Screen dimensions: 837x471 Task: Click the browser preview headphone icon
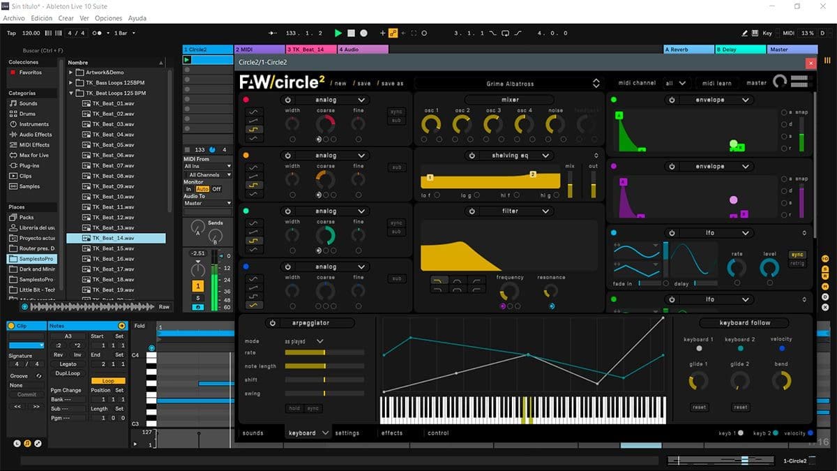[25, 307]
